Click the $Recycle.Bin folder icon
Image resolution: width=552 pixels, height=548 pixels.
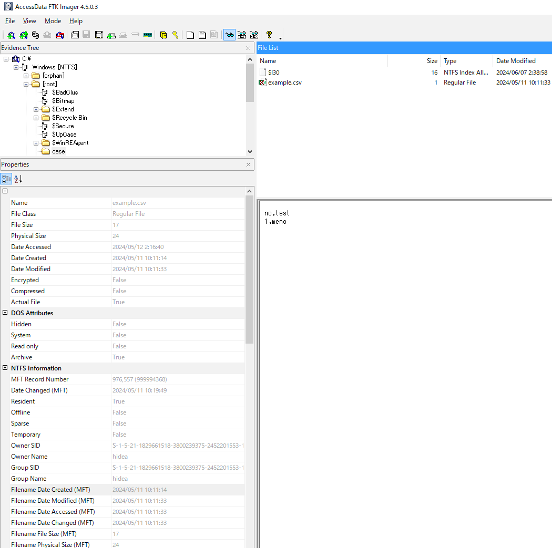tap(46, 118)
